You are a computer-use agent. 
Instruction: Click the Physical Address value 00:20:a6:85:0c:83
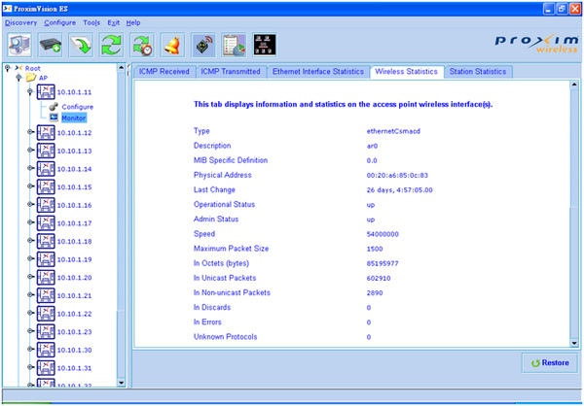(397, 175)
